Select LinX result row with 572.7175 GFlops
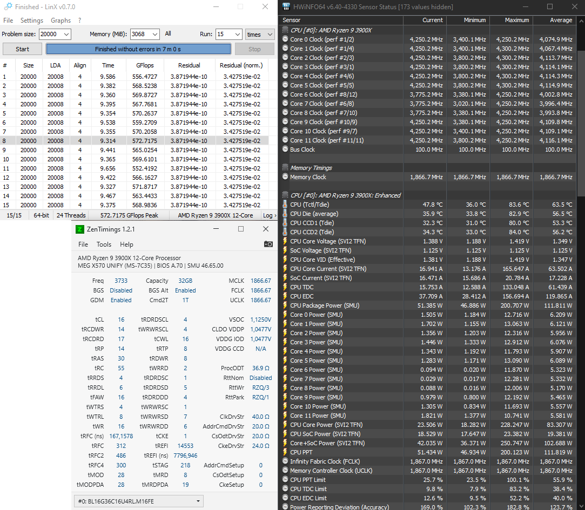The height and width of the screenshot is (510, 585). 135,141
